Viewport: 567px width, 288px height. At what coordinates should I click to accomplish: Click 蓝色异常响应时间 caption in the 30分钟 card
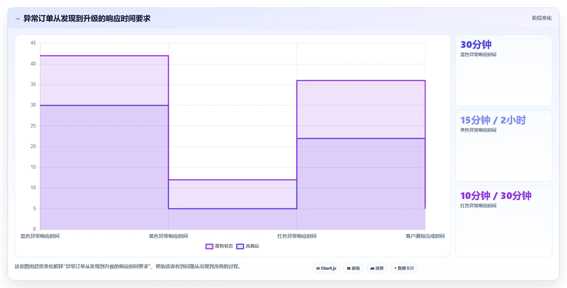click(x=478, y=55)
